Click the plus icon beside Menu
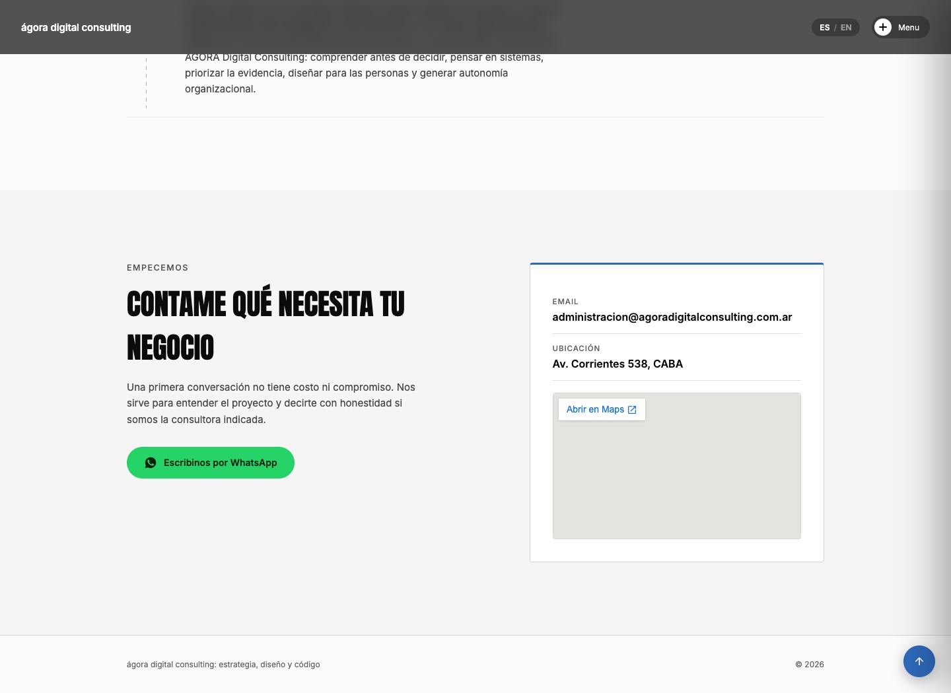Screen dimensions: 951x693 (x=883, y=27)
